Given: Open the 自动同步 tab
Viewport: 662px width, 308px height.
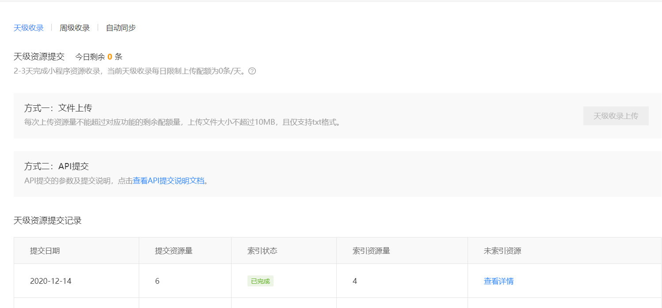Looking at the screenshot, I should (x=121, y=28).
